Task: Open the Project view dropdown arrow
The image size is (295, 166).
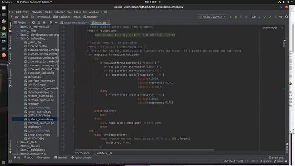Action: pos(29,23)
